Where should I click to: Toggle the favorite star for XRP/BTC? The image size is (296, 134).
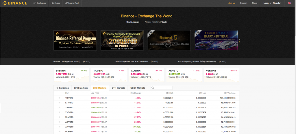click(60, 107)
